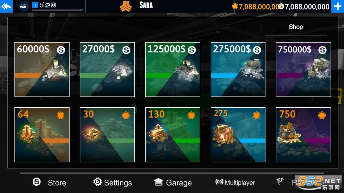The width and height of the screenshot is (344, 193).
Task: Select the 64 gold coins pack
Action: pos(42,135)
